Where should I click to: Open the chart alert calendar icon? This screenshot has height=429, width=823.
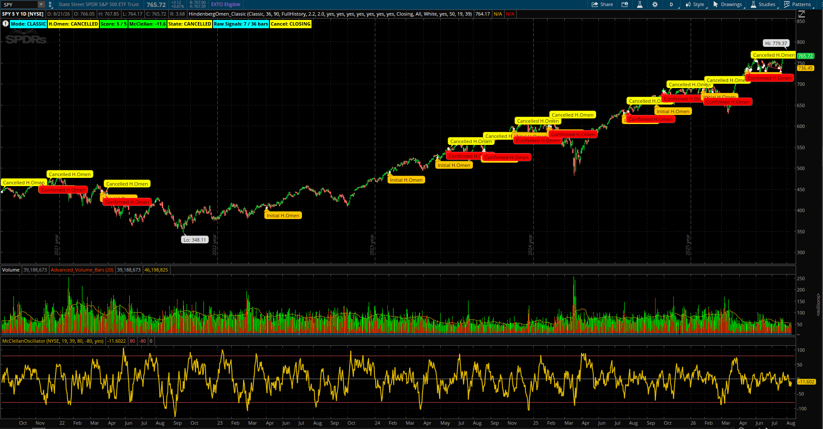625,4
